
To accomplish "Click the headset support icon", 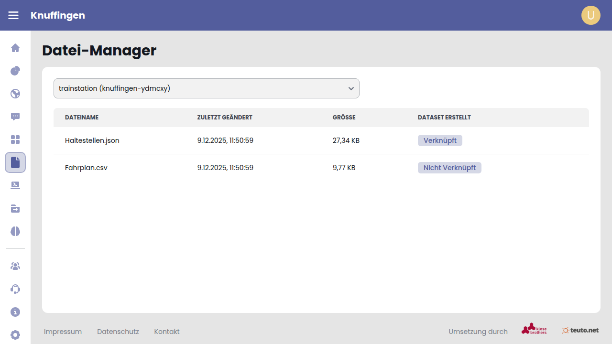I will pos(15,289).
